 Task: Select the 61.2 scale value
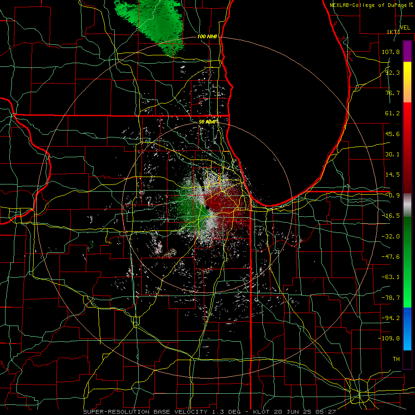coord(392,113)
